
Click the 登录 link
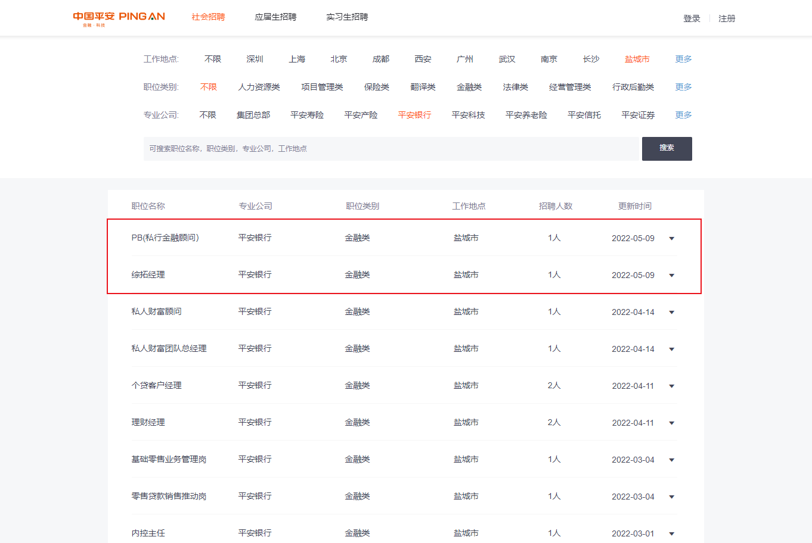point(692,18)
